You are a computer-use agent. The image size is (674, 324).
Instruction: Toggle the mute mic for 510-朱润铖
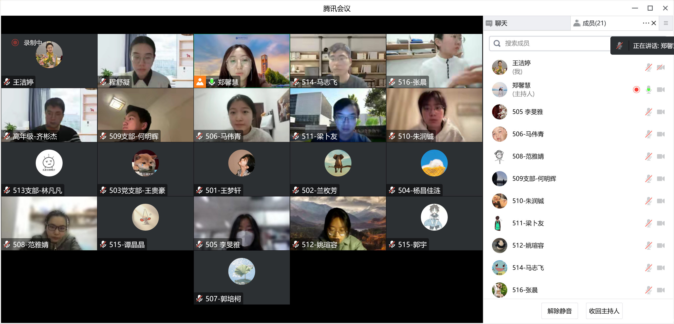point(648,201)
